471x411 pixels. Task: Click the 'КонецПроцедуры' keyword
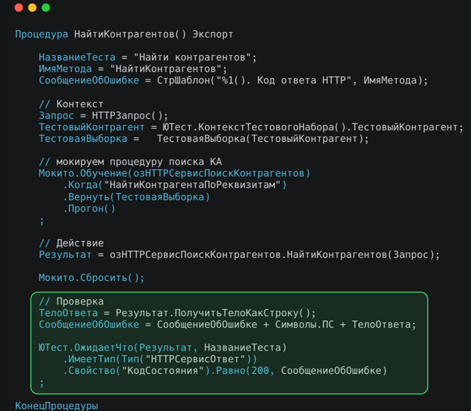(56, 406)
